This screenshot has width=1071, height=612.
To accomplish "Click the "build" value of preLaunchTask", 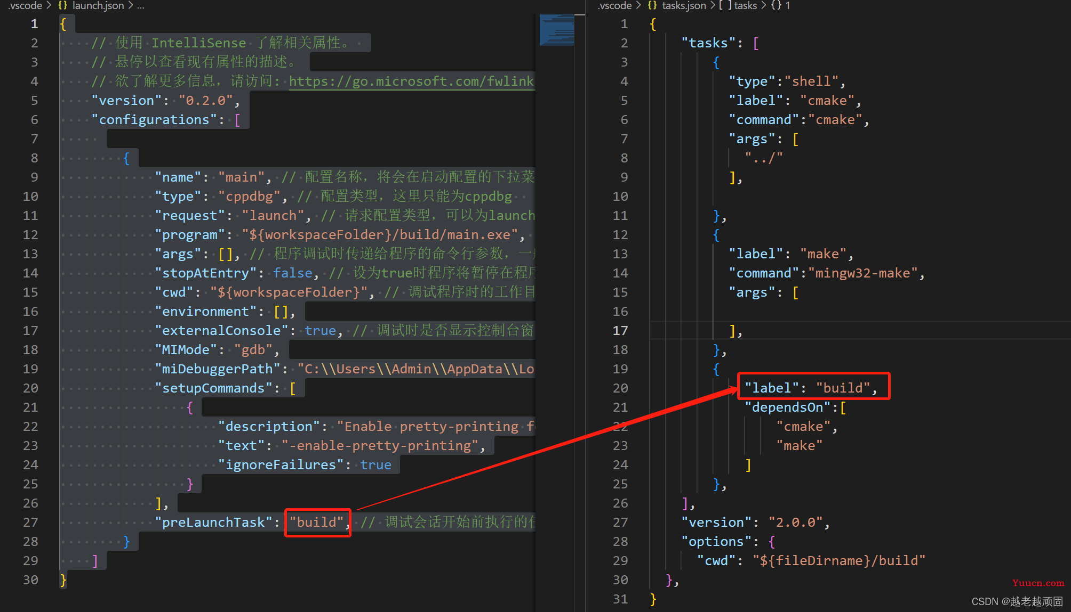I will [316, 522].
